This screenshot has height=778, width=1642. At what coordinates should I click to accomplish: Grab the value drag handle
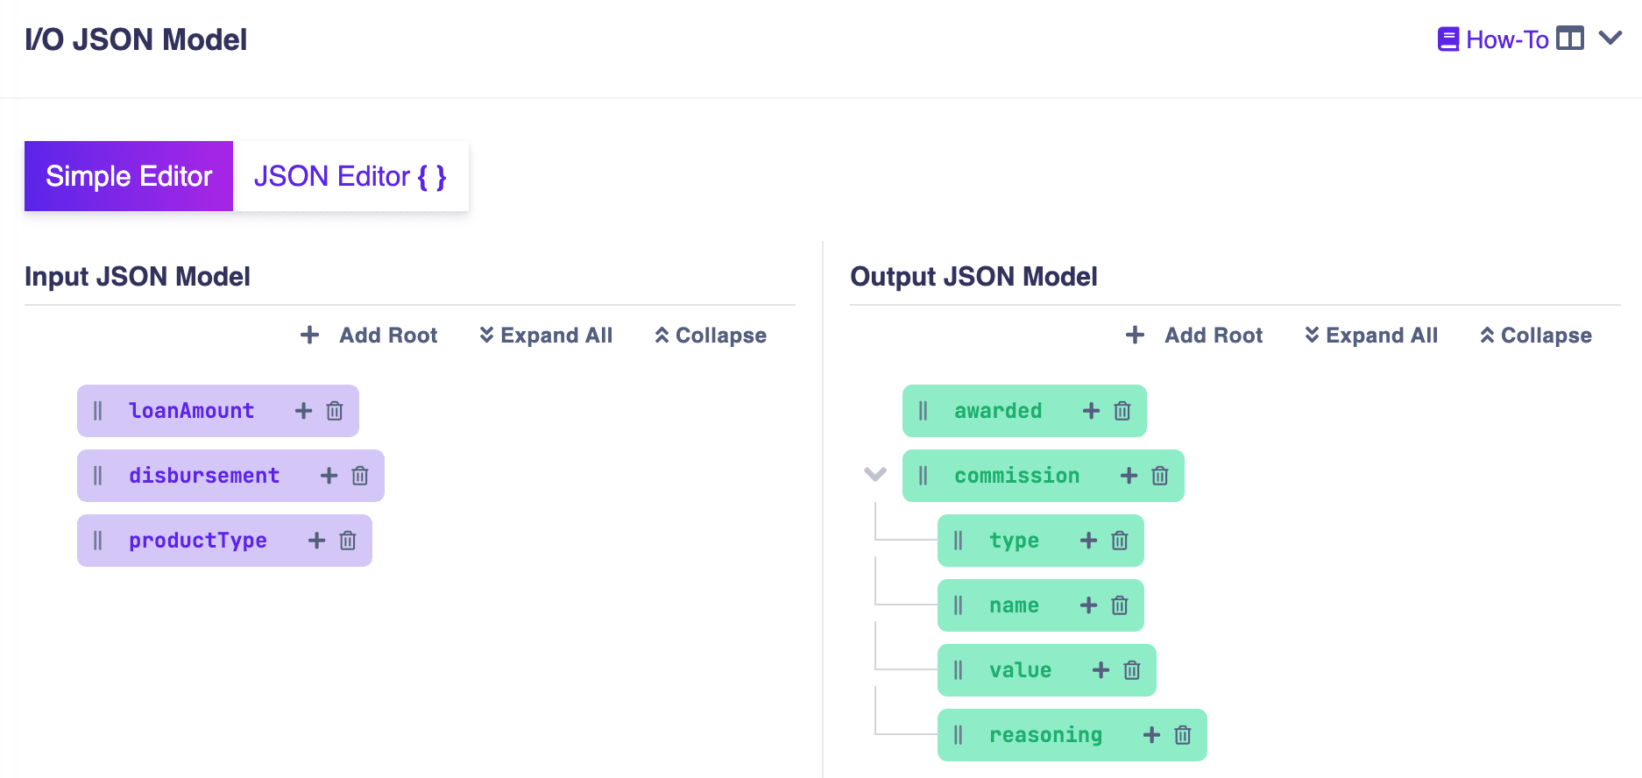click(x=959, y=670)
